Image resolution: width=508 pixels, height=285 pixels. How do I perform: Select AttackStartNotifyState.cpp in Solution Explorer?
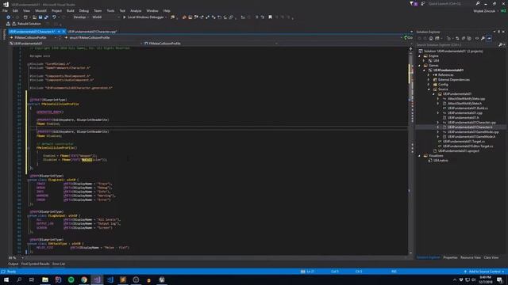(x=466, y=99)
